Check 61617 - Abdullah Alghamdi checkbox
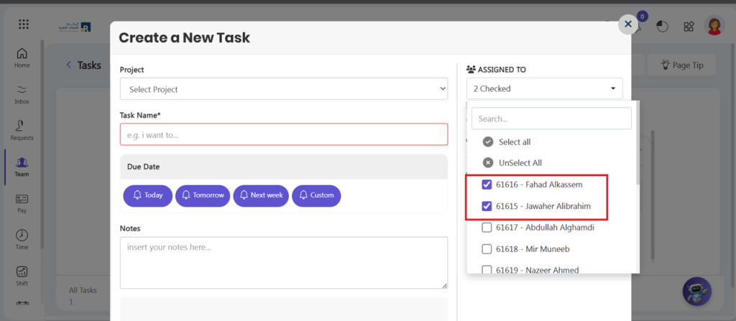The height and width of the screenshot is (321, 736). (487, 228)
